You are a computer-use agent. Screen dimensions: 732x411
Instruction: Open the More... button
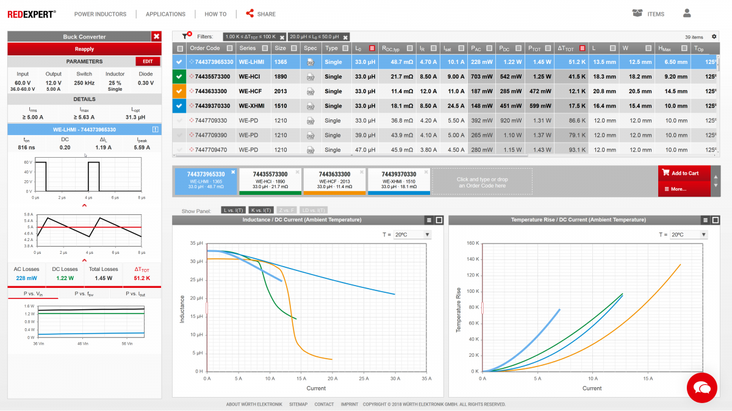pyautogui.click(x=684, y=189)
